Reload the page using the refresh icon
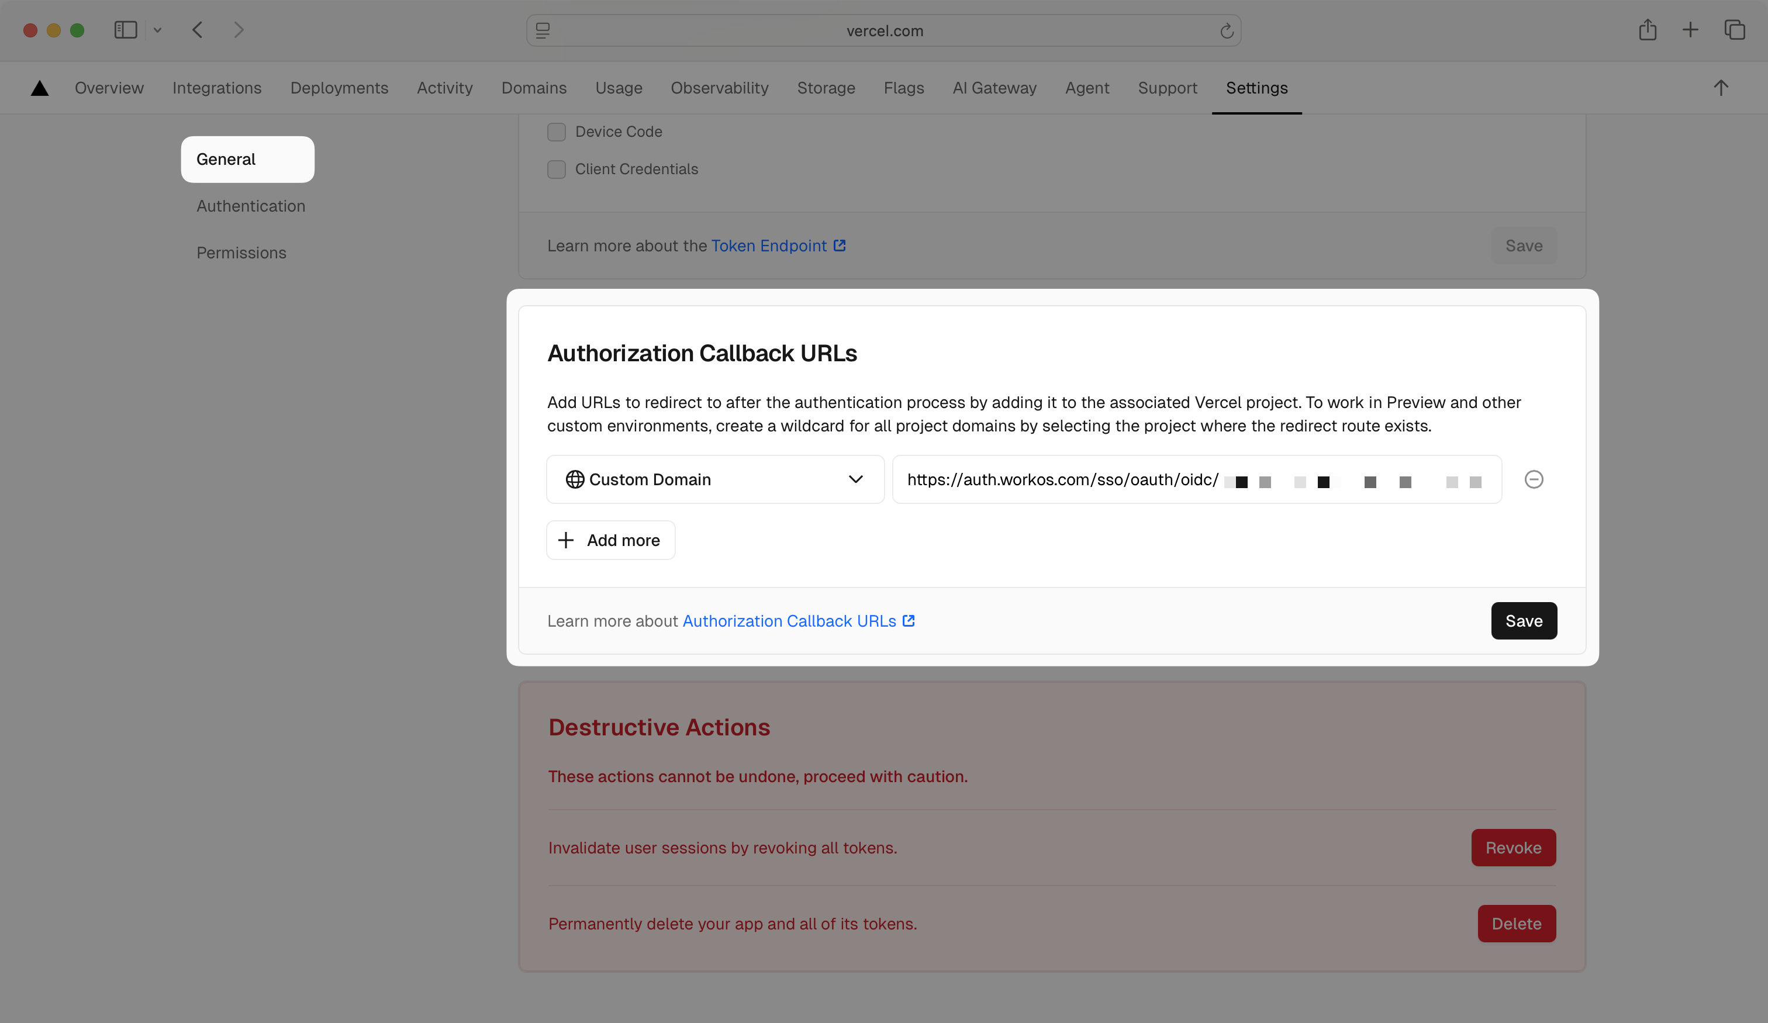 point(1227,31)
